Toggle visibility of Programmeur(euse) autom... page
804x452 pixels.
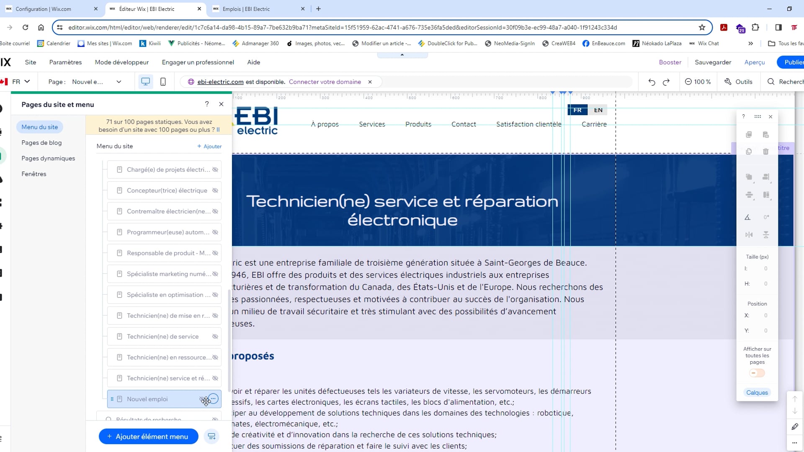[215, 232]
